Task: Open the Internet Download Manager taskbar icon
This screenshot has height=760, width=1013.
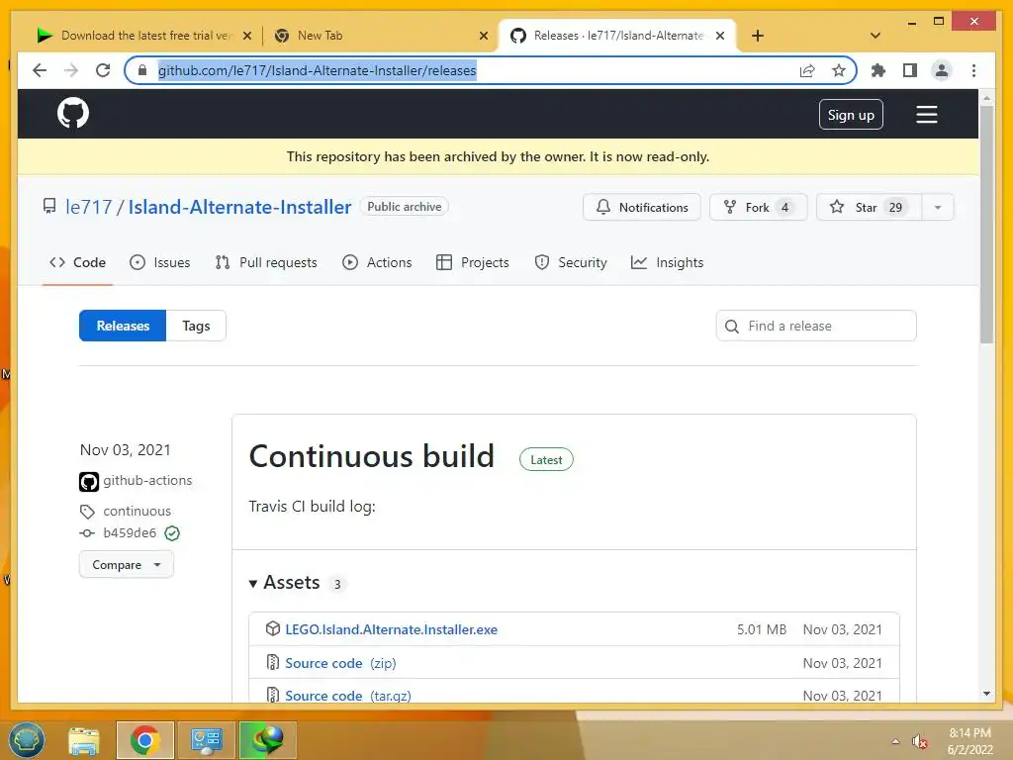Action: [267, 740]
